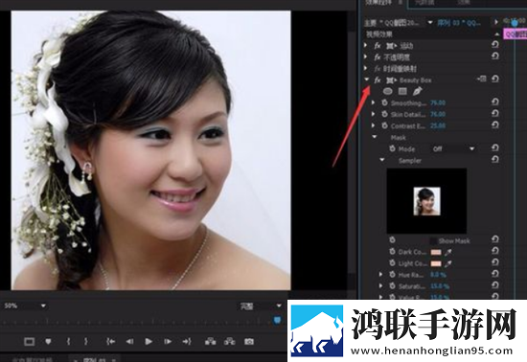Export frame with the camera icon
This screenshot has width=527, height=362.
point(249,342)
